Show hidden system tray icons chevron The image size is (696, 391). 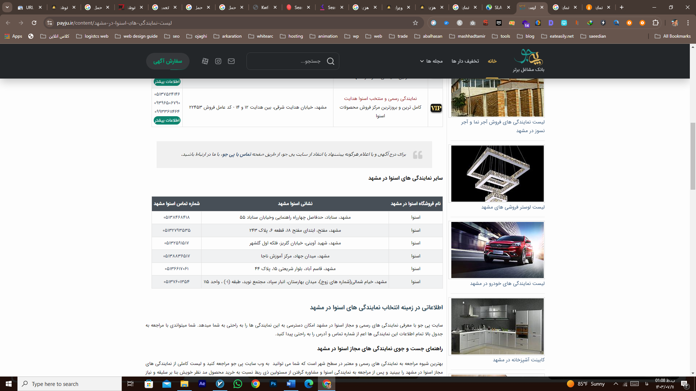click(x=616, y=384)
